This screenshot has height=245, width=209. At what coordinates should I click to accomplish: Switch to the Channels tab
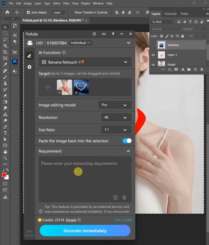170,14
